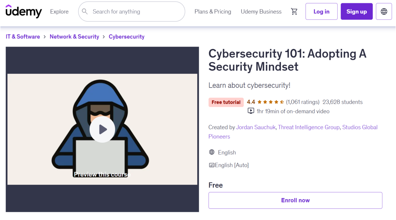Open IT & Software breadcrumb
This screenshot has width=396, height=220.
pos(23,37)
